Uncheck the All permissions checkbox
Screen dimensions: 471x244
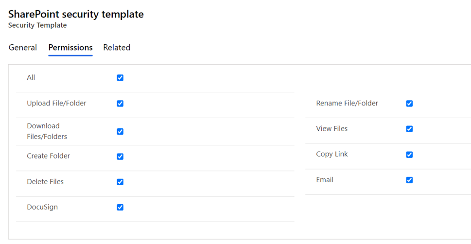pyautogui.click(x=120, y=78)
